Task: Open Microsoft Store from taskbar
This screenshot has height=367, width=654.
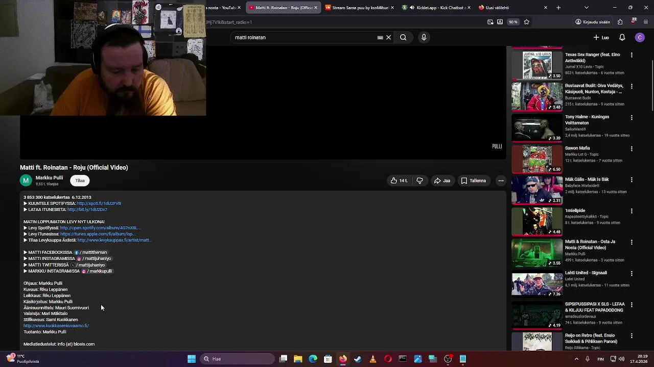Action: click(x=328, y=359)
